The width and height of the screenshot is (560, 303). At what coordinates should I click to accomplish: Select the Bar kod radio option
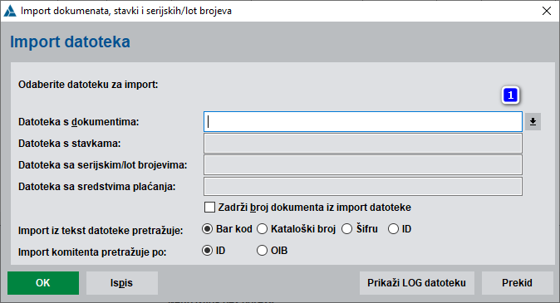pos(207,229)
